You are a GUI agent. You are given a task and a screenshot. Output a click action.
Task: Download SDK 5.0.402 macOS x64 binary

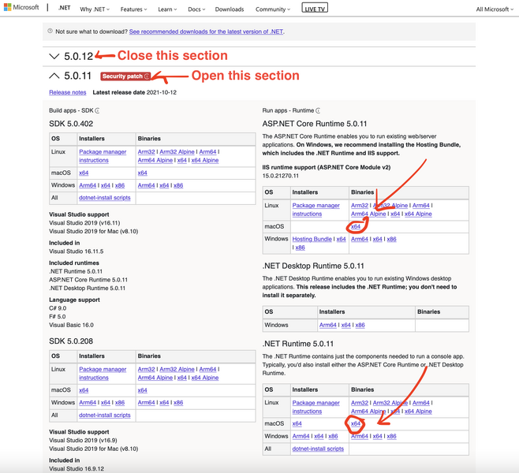(x=142, y=173)
